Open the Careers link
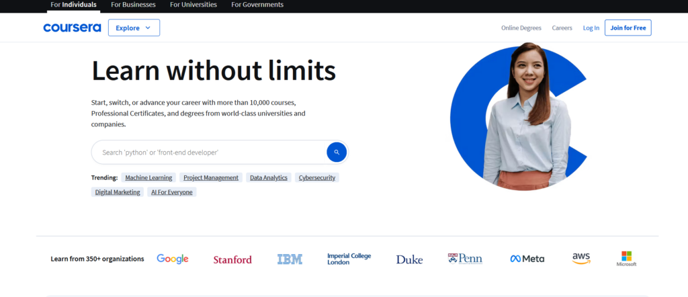The height and width of the screenshot is (297, 688). 562,28
